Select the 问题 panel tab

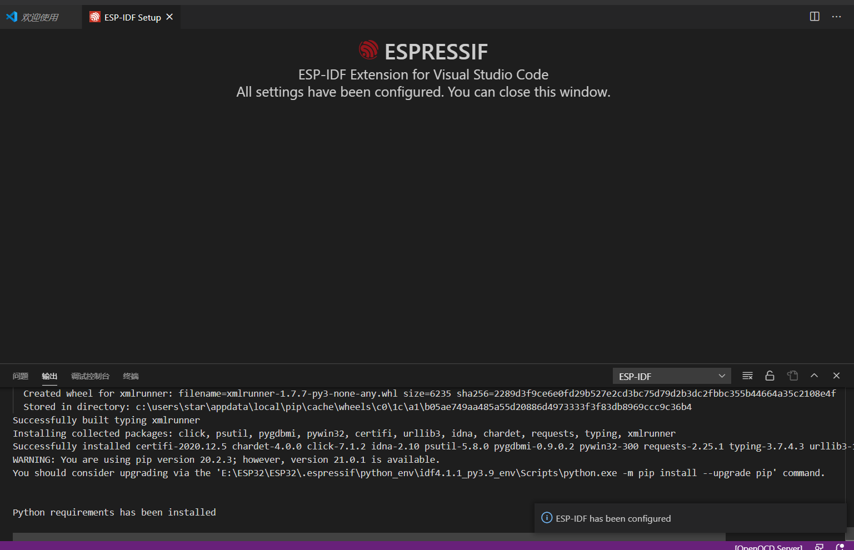[20, 376]
